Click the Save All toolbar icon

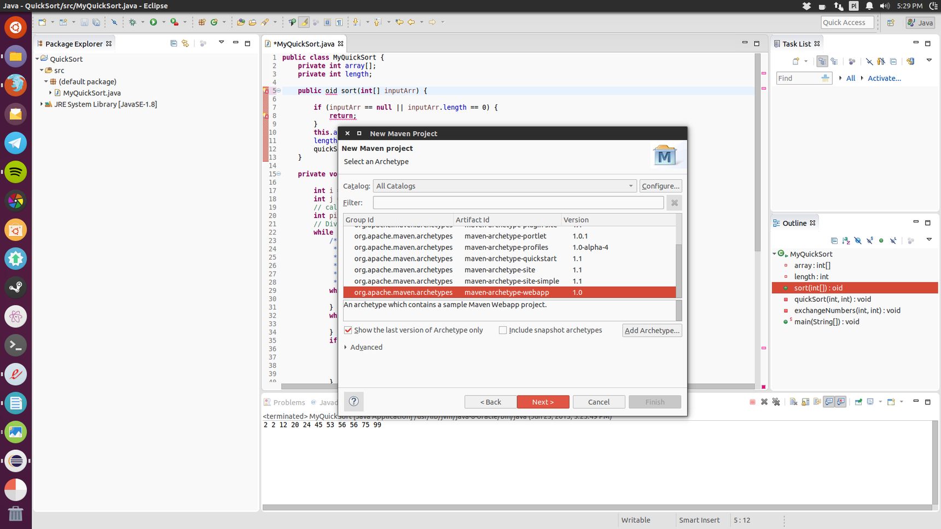[96, 22]
